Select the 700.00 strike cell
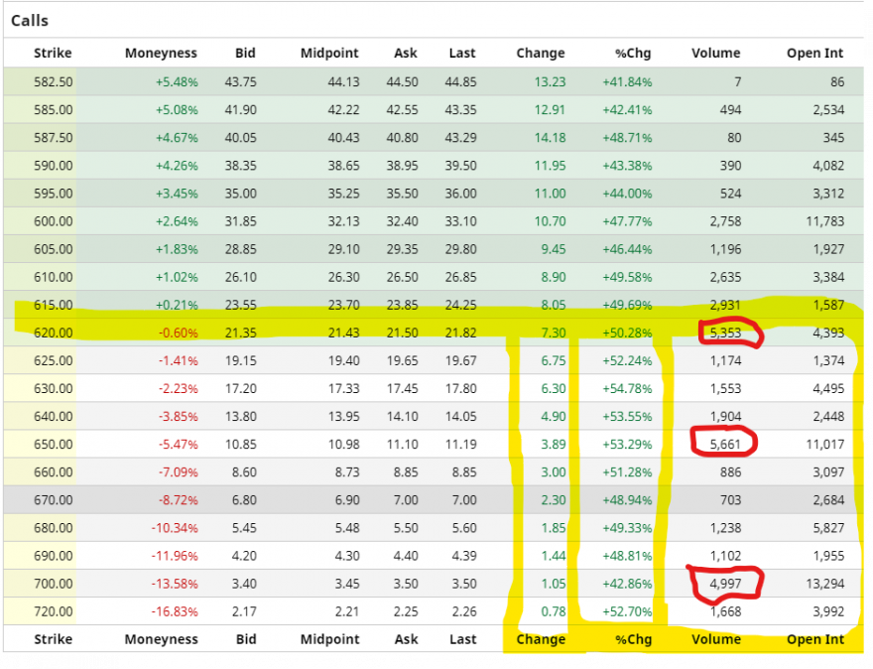The image size is (873, 669). pos(53,584)
